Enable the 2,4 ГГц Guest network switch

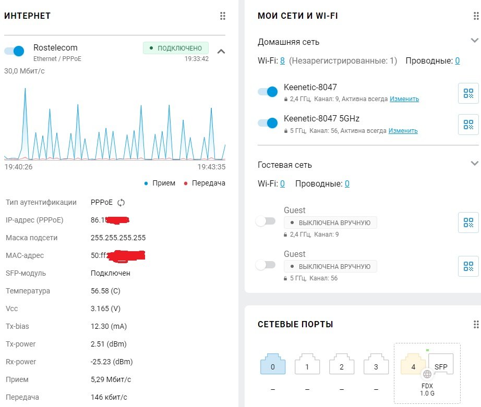266,221
